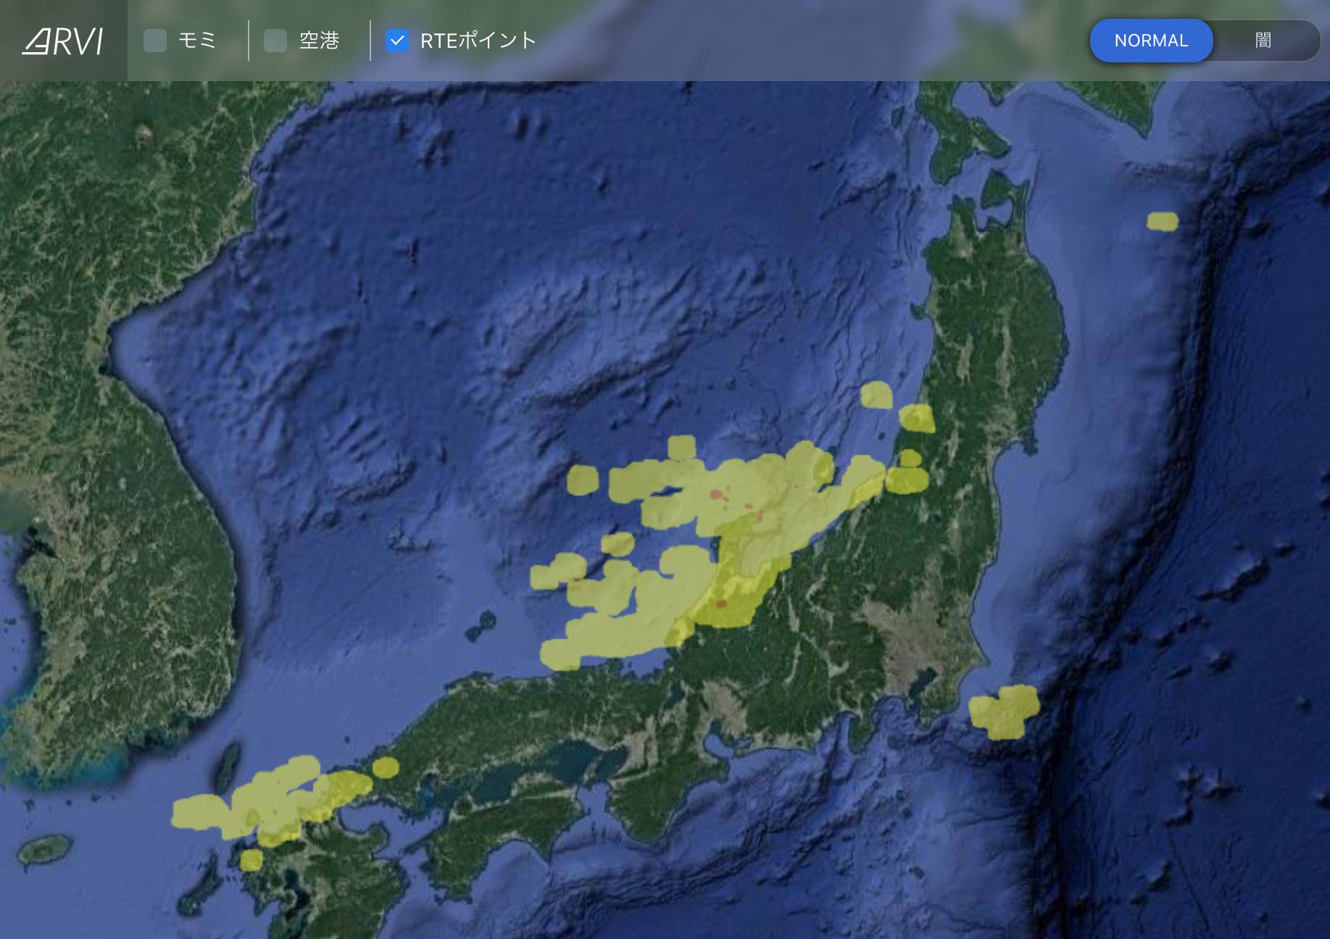Click Tokyo Bay on the map

[923, 681]
